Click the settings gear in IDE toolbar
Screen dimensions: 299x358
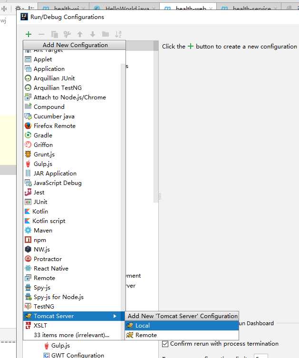[19, 9]
